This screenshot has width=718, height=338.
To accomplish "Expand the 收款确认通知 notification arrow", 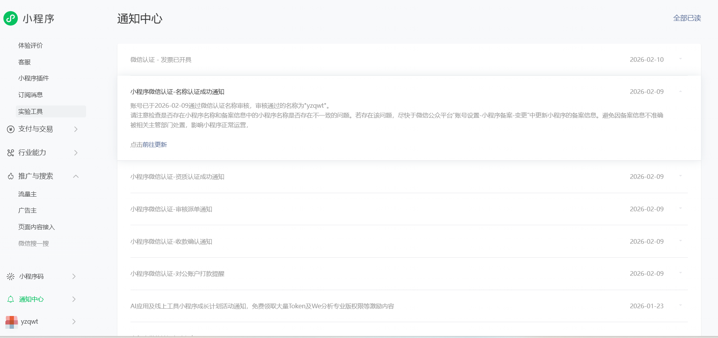I will [681, 241].
